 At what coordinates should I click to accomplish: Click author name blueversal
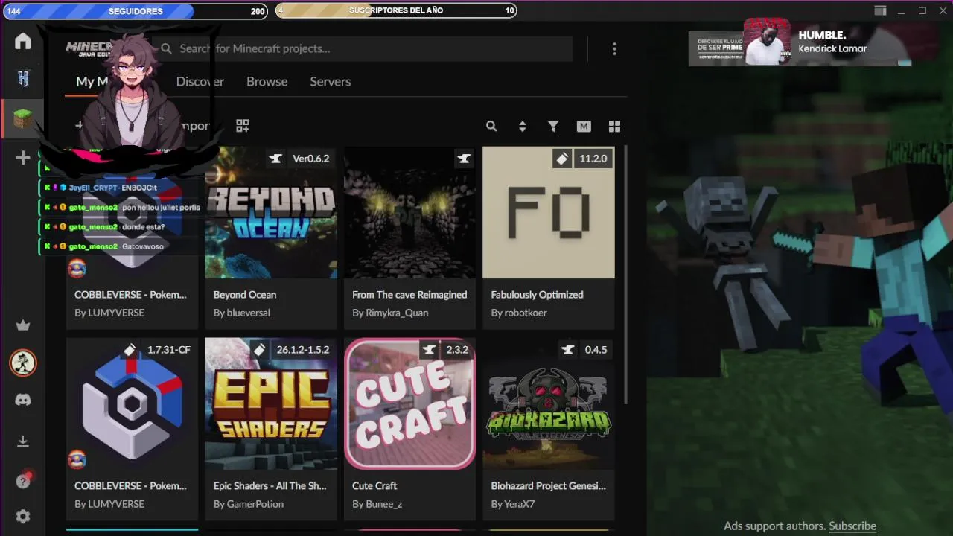249,313
